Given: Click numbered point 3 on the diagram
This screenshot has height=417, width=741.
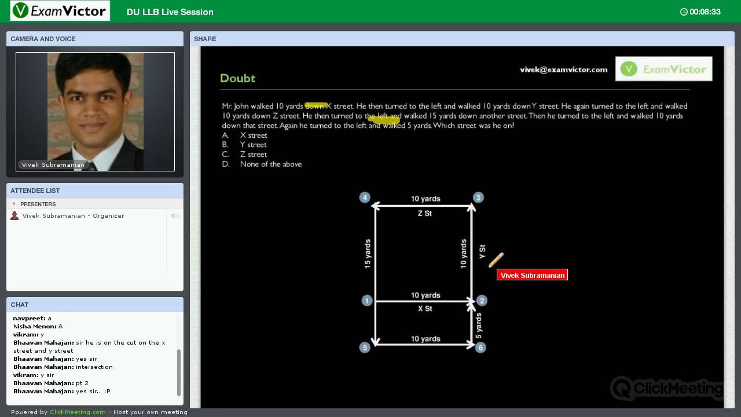Looking at the screenshot, I should [x=478, y=197].
